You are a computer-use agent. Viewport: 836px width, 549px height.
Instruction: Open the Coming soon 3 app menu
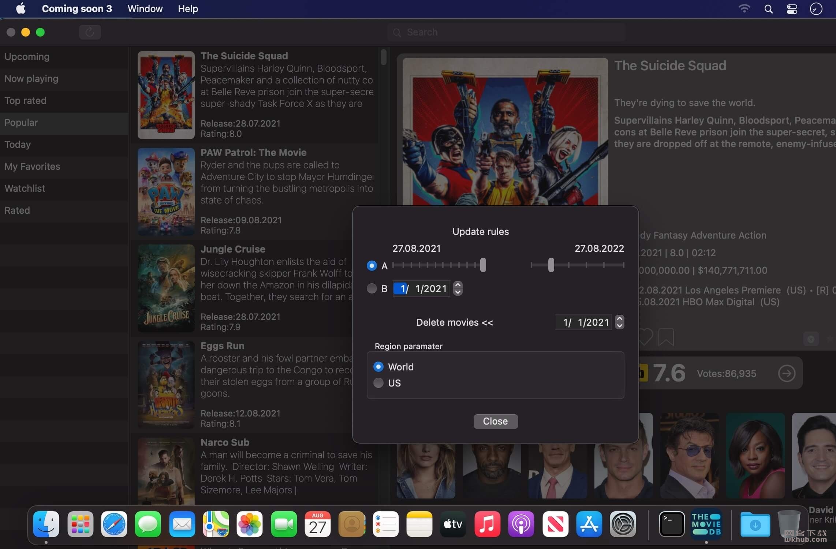tap(77, 9)
